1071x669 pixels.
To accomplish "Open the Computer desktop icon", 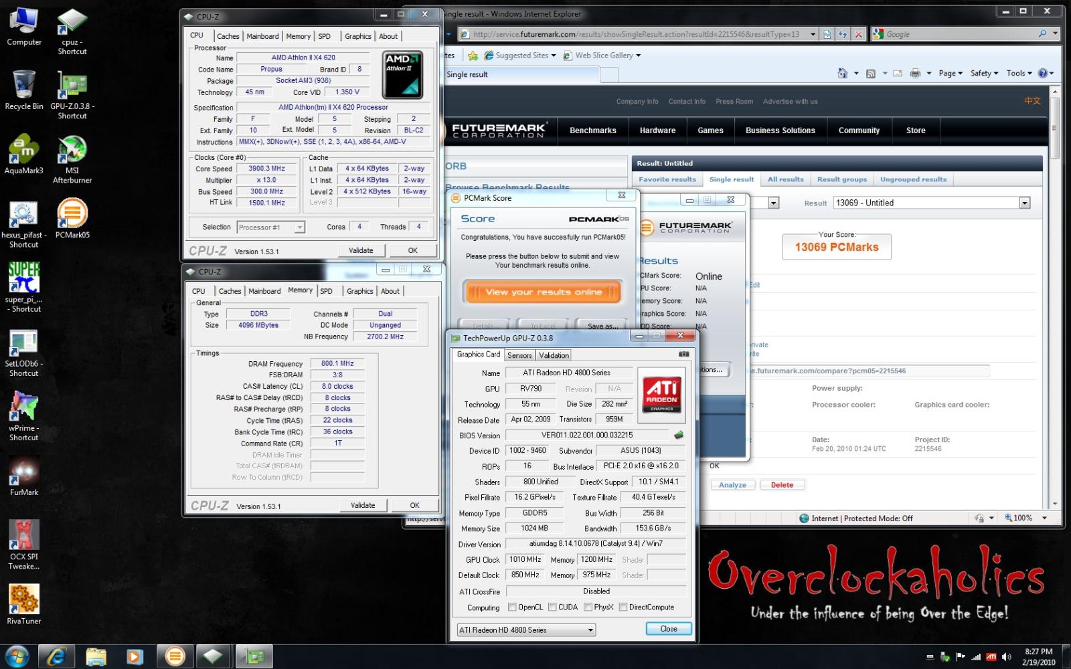I will pos(24,27).
